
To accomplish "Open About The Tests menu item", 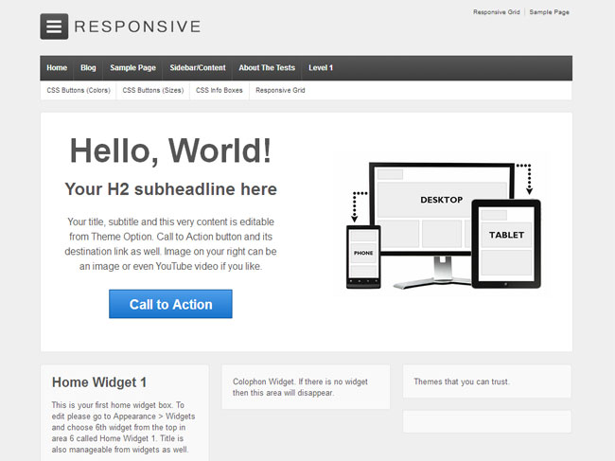I will pyautogui.click(x=267, y=68).
